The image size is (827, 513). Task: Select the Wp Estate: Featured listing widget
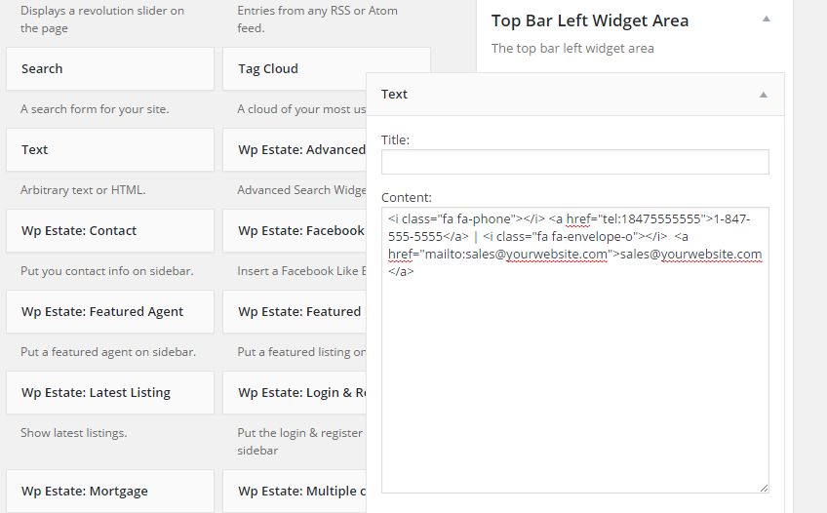pyautogui.click(x=295, y=311)
